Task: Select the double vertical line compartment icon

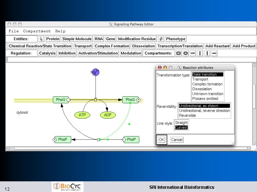Action: 200,53
